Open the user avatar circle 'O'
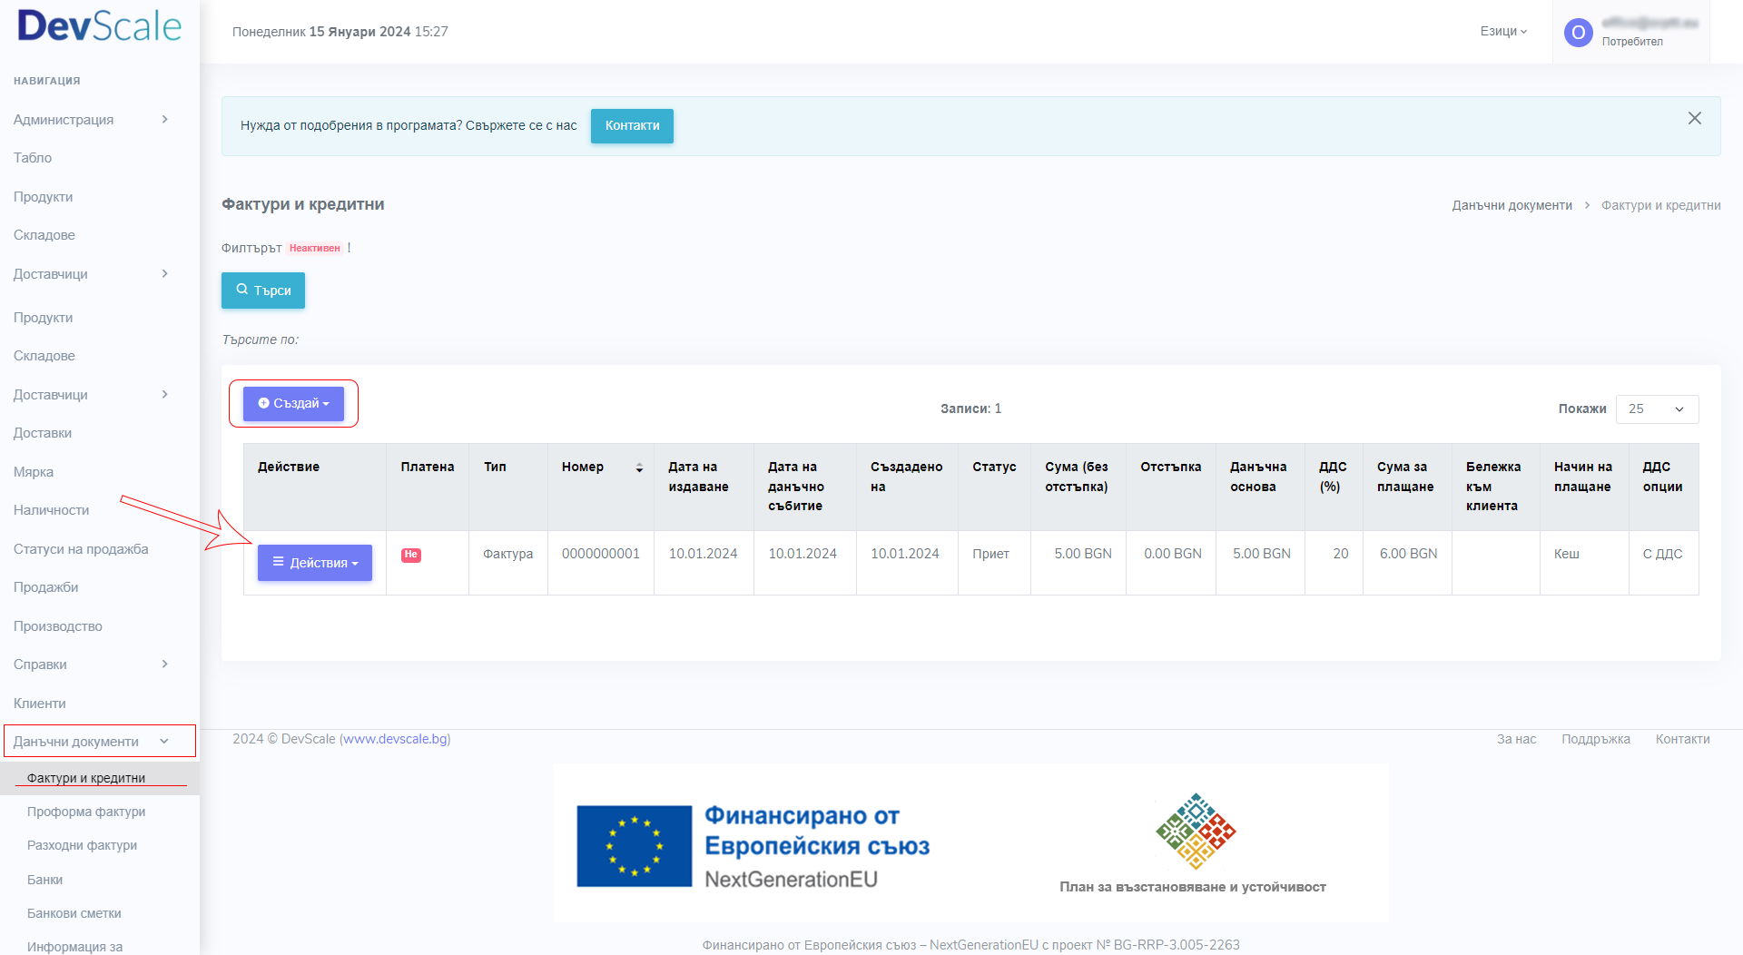 click(x=1579, y=33)
